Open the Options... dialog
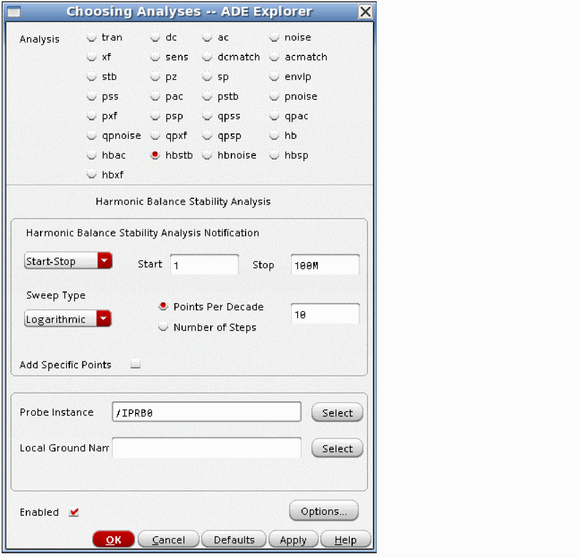 click(x=323, y=511)
